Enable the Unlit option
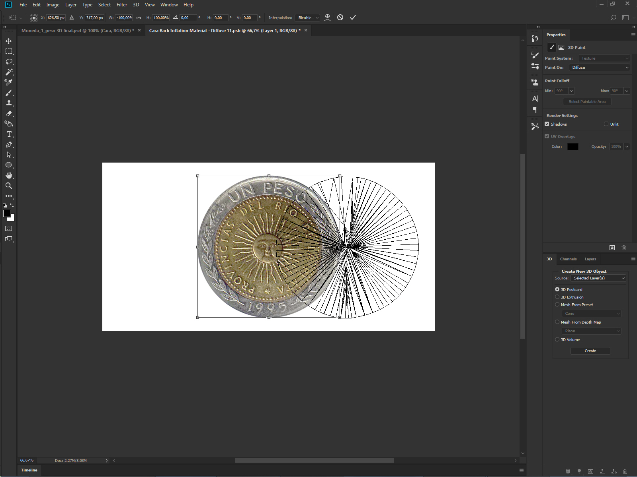The width and height of the screenshot is (637, 477). (606, 124)
